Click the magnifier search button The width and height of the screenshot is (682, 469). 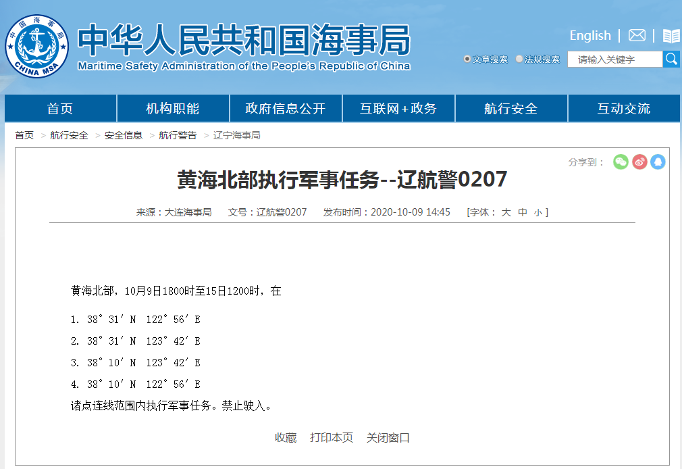click(x=671, y=59)
